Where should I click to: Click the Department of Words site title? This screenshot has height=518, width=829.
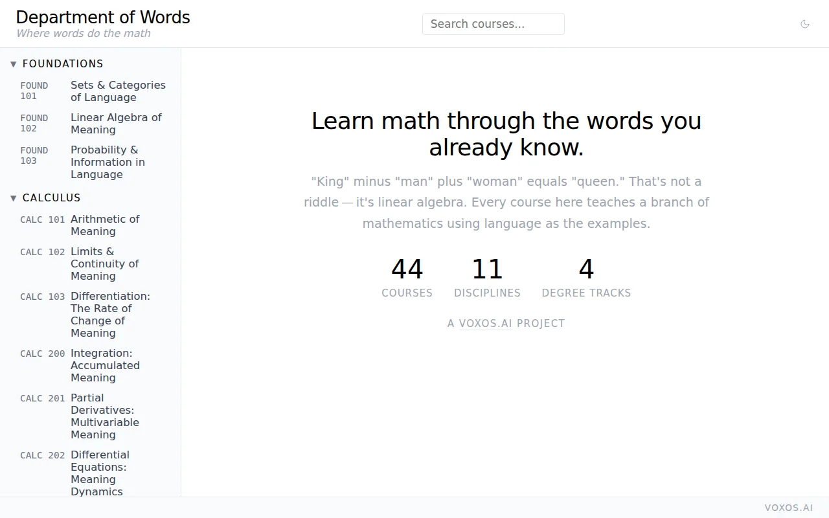[x=103, y=17]
